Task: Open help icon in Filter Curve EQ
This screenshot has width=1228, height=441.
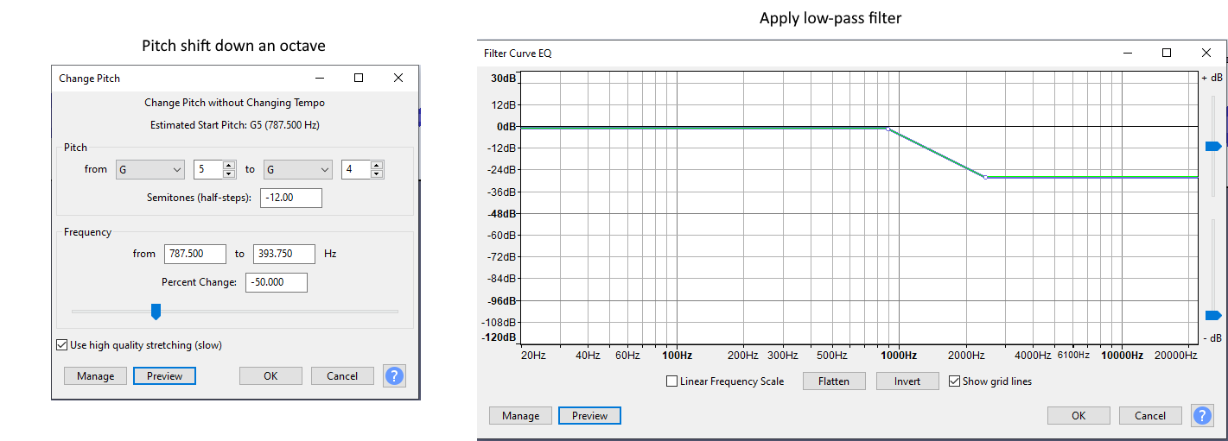Action: click(1202, 415)
